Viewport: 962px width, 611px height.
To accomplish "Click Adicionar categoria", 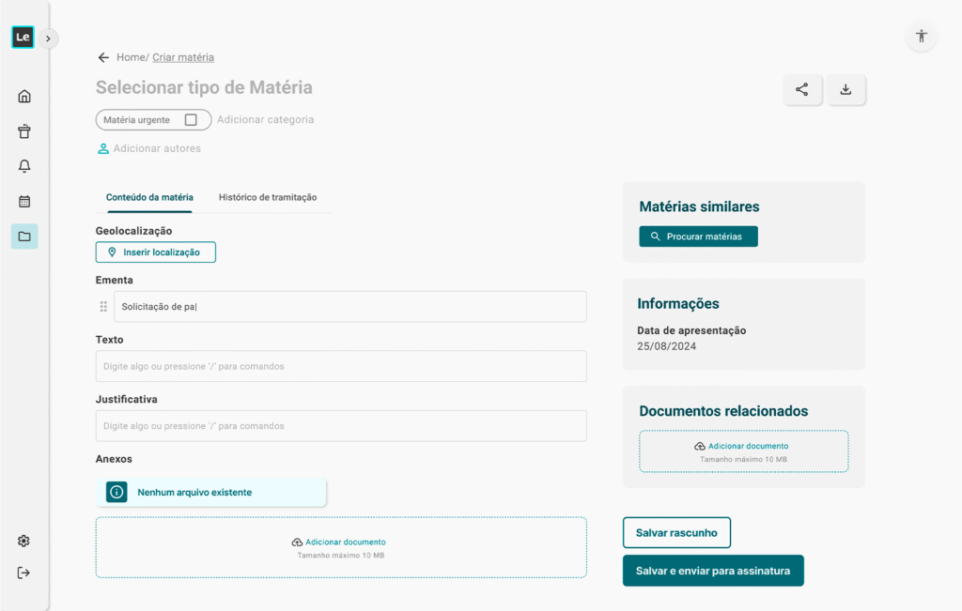I will (265, 119).
